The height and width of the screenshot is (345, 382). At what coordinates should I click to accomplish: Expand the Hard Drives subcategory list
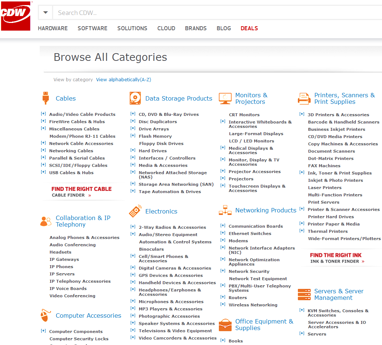point(133,150)
